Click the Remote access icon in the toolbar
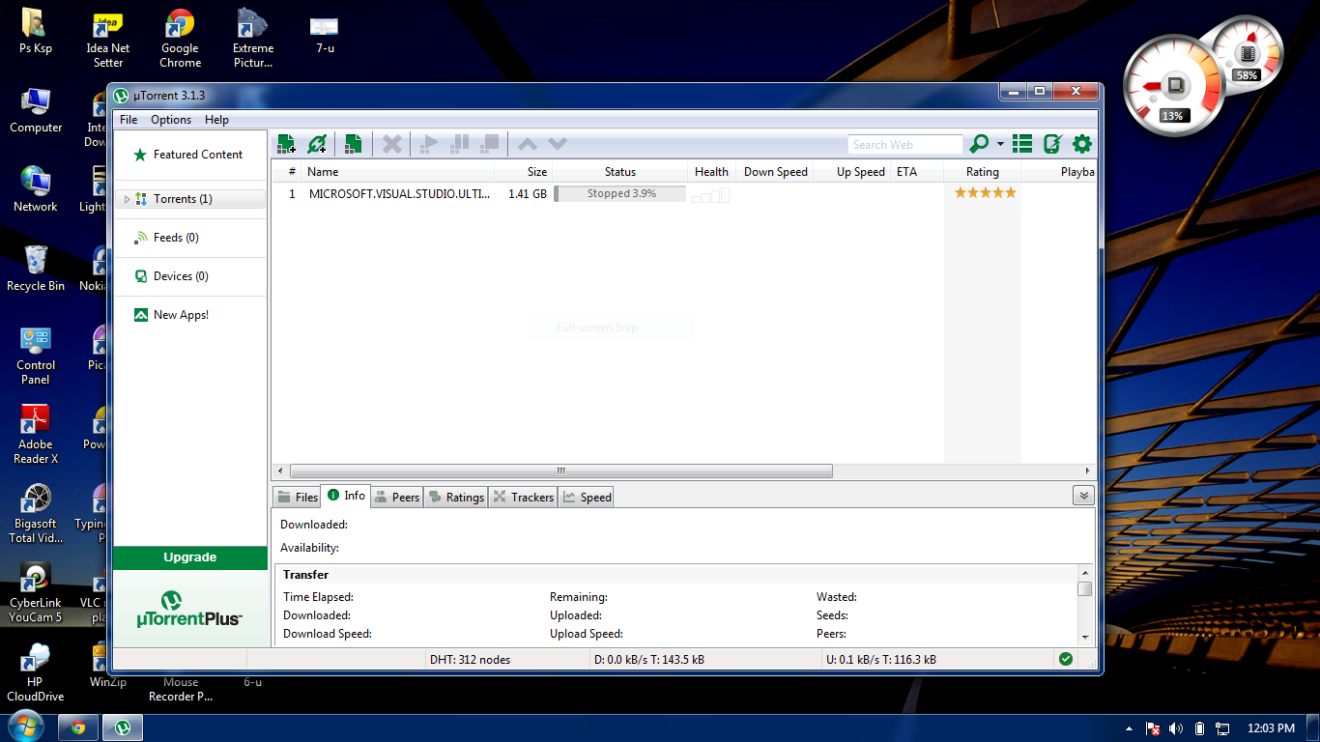This screenshot has width=1320, height=742. pyautogui.click(x=1052, y=143)
